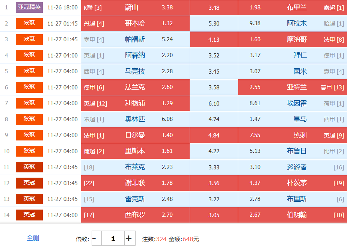Click the 英冠 tag in row 11
This screenshot has width=347, height=246.
tap(29, 167)
